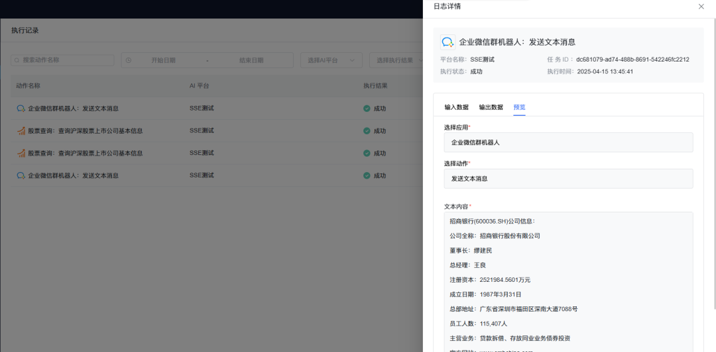Click the 结束日期 date field
716x352 pixels.
click(251, 60)
